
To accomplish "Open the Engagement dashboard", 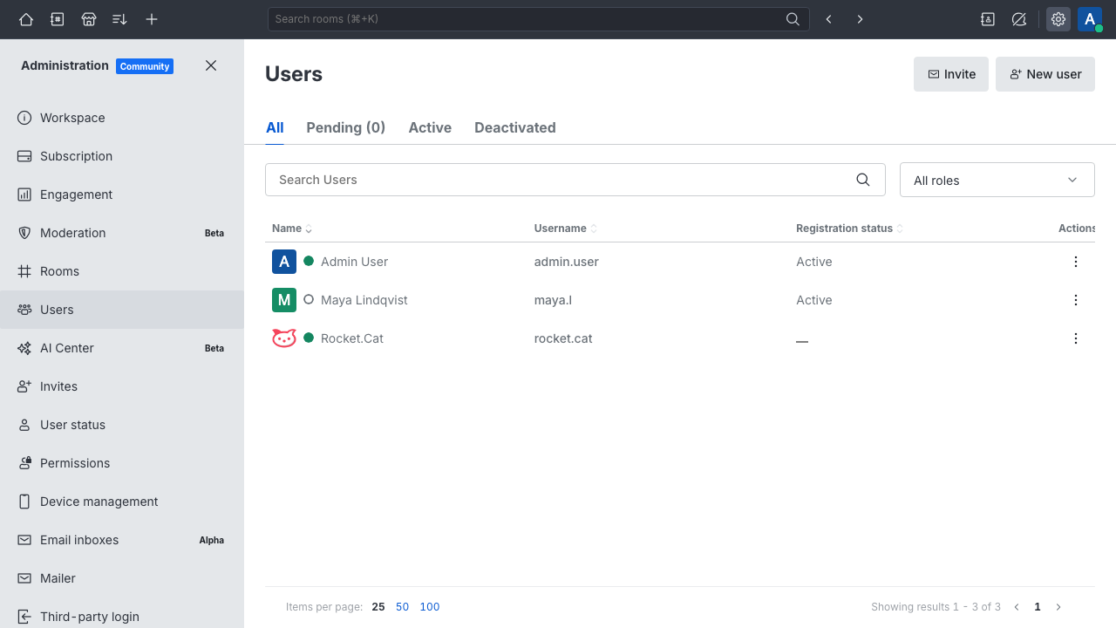I will [122, 195].
